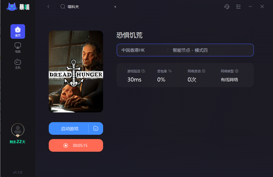
Task: Click the 网络类型 globe icon
Action: pos(237,71)
